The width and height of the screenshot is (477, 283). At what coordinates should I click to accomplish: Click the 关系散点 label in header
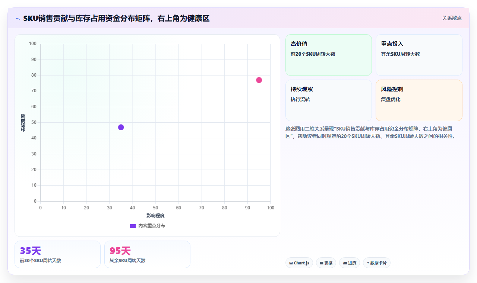coord(452,18)
